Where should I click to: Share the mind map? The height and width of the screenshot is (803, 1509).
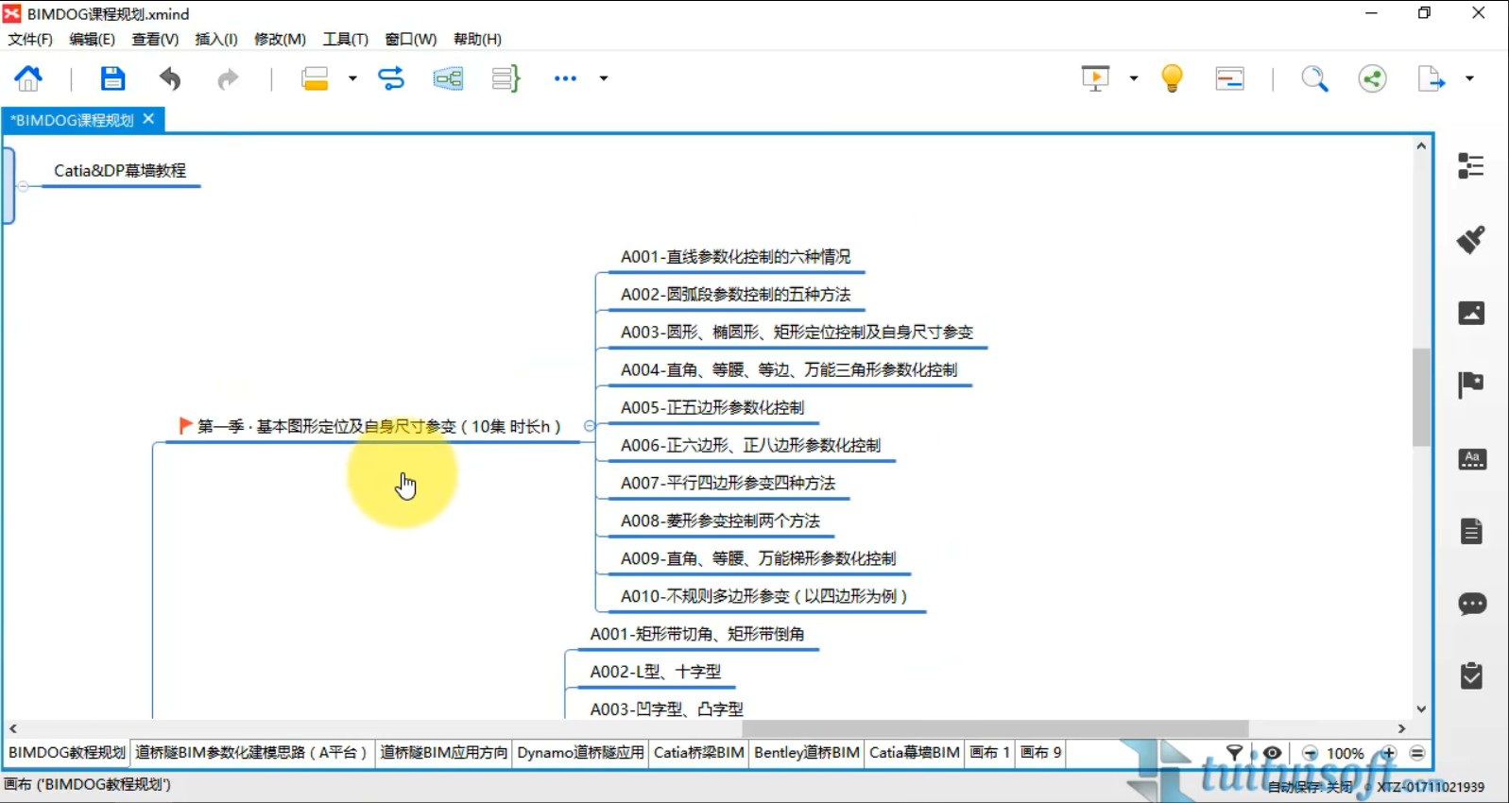pos(1372,78)
